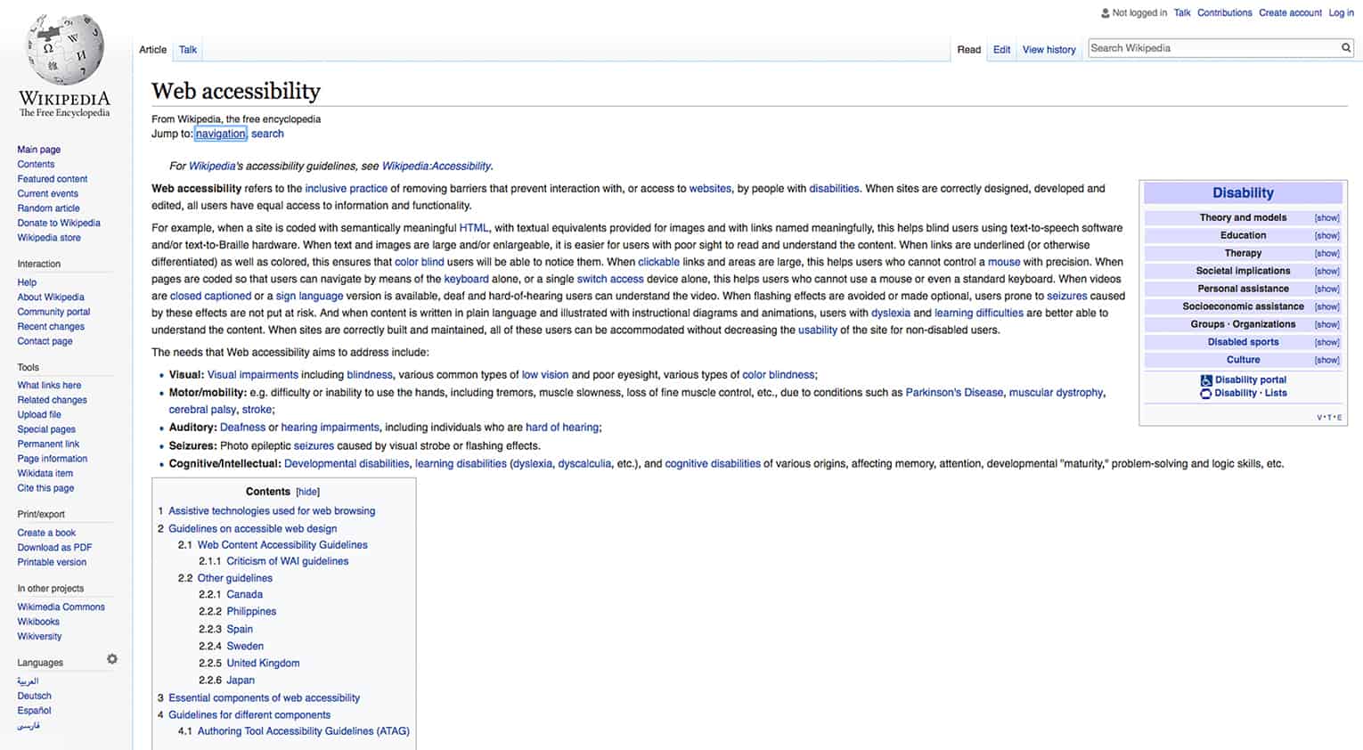This screenshot has width=1363, height=750.
Task: Open the Wikimedia Commons link
Action: coord(61,607)
